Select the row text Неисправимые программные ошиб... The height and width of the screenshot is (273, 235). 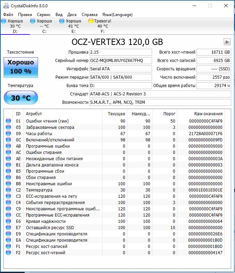coord(63,209)
